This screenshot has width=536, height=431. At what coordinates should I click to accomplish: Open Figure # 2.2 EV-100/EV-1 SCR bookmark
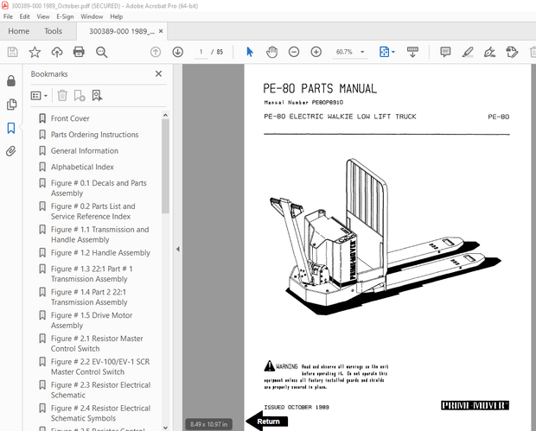[100, 367]
